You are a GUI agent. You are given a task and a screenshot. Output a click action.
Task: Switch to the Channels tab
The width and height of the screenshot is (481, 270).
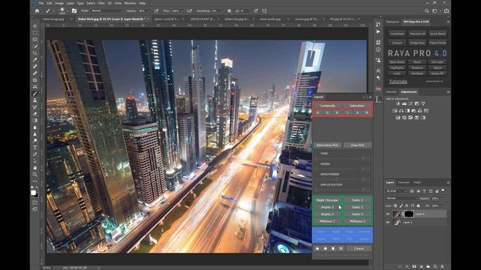404,182
